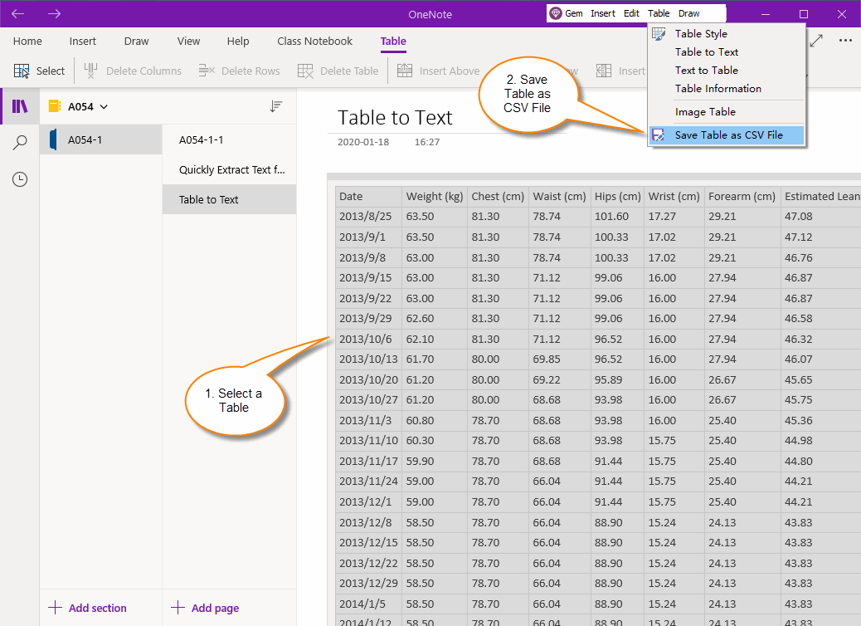
Task: Click the Delete Columns icon
Action: click(x=91, y=70)
